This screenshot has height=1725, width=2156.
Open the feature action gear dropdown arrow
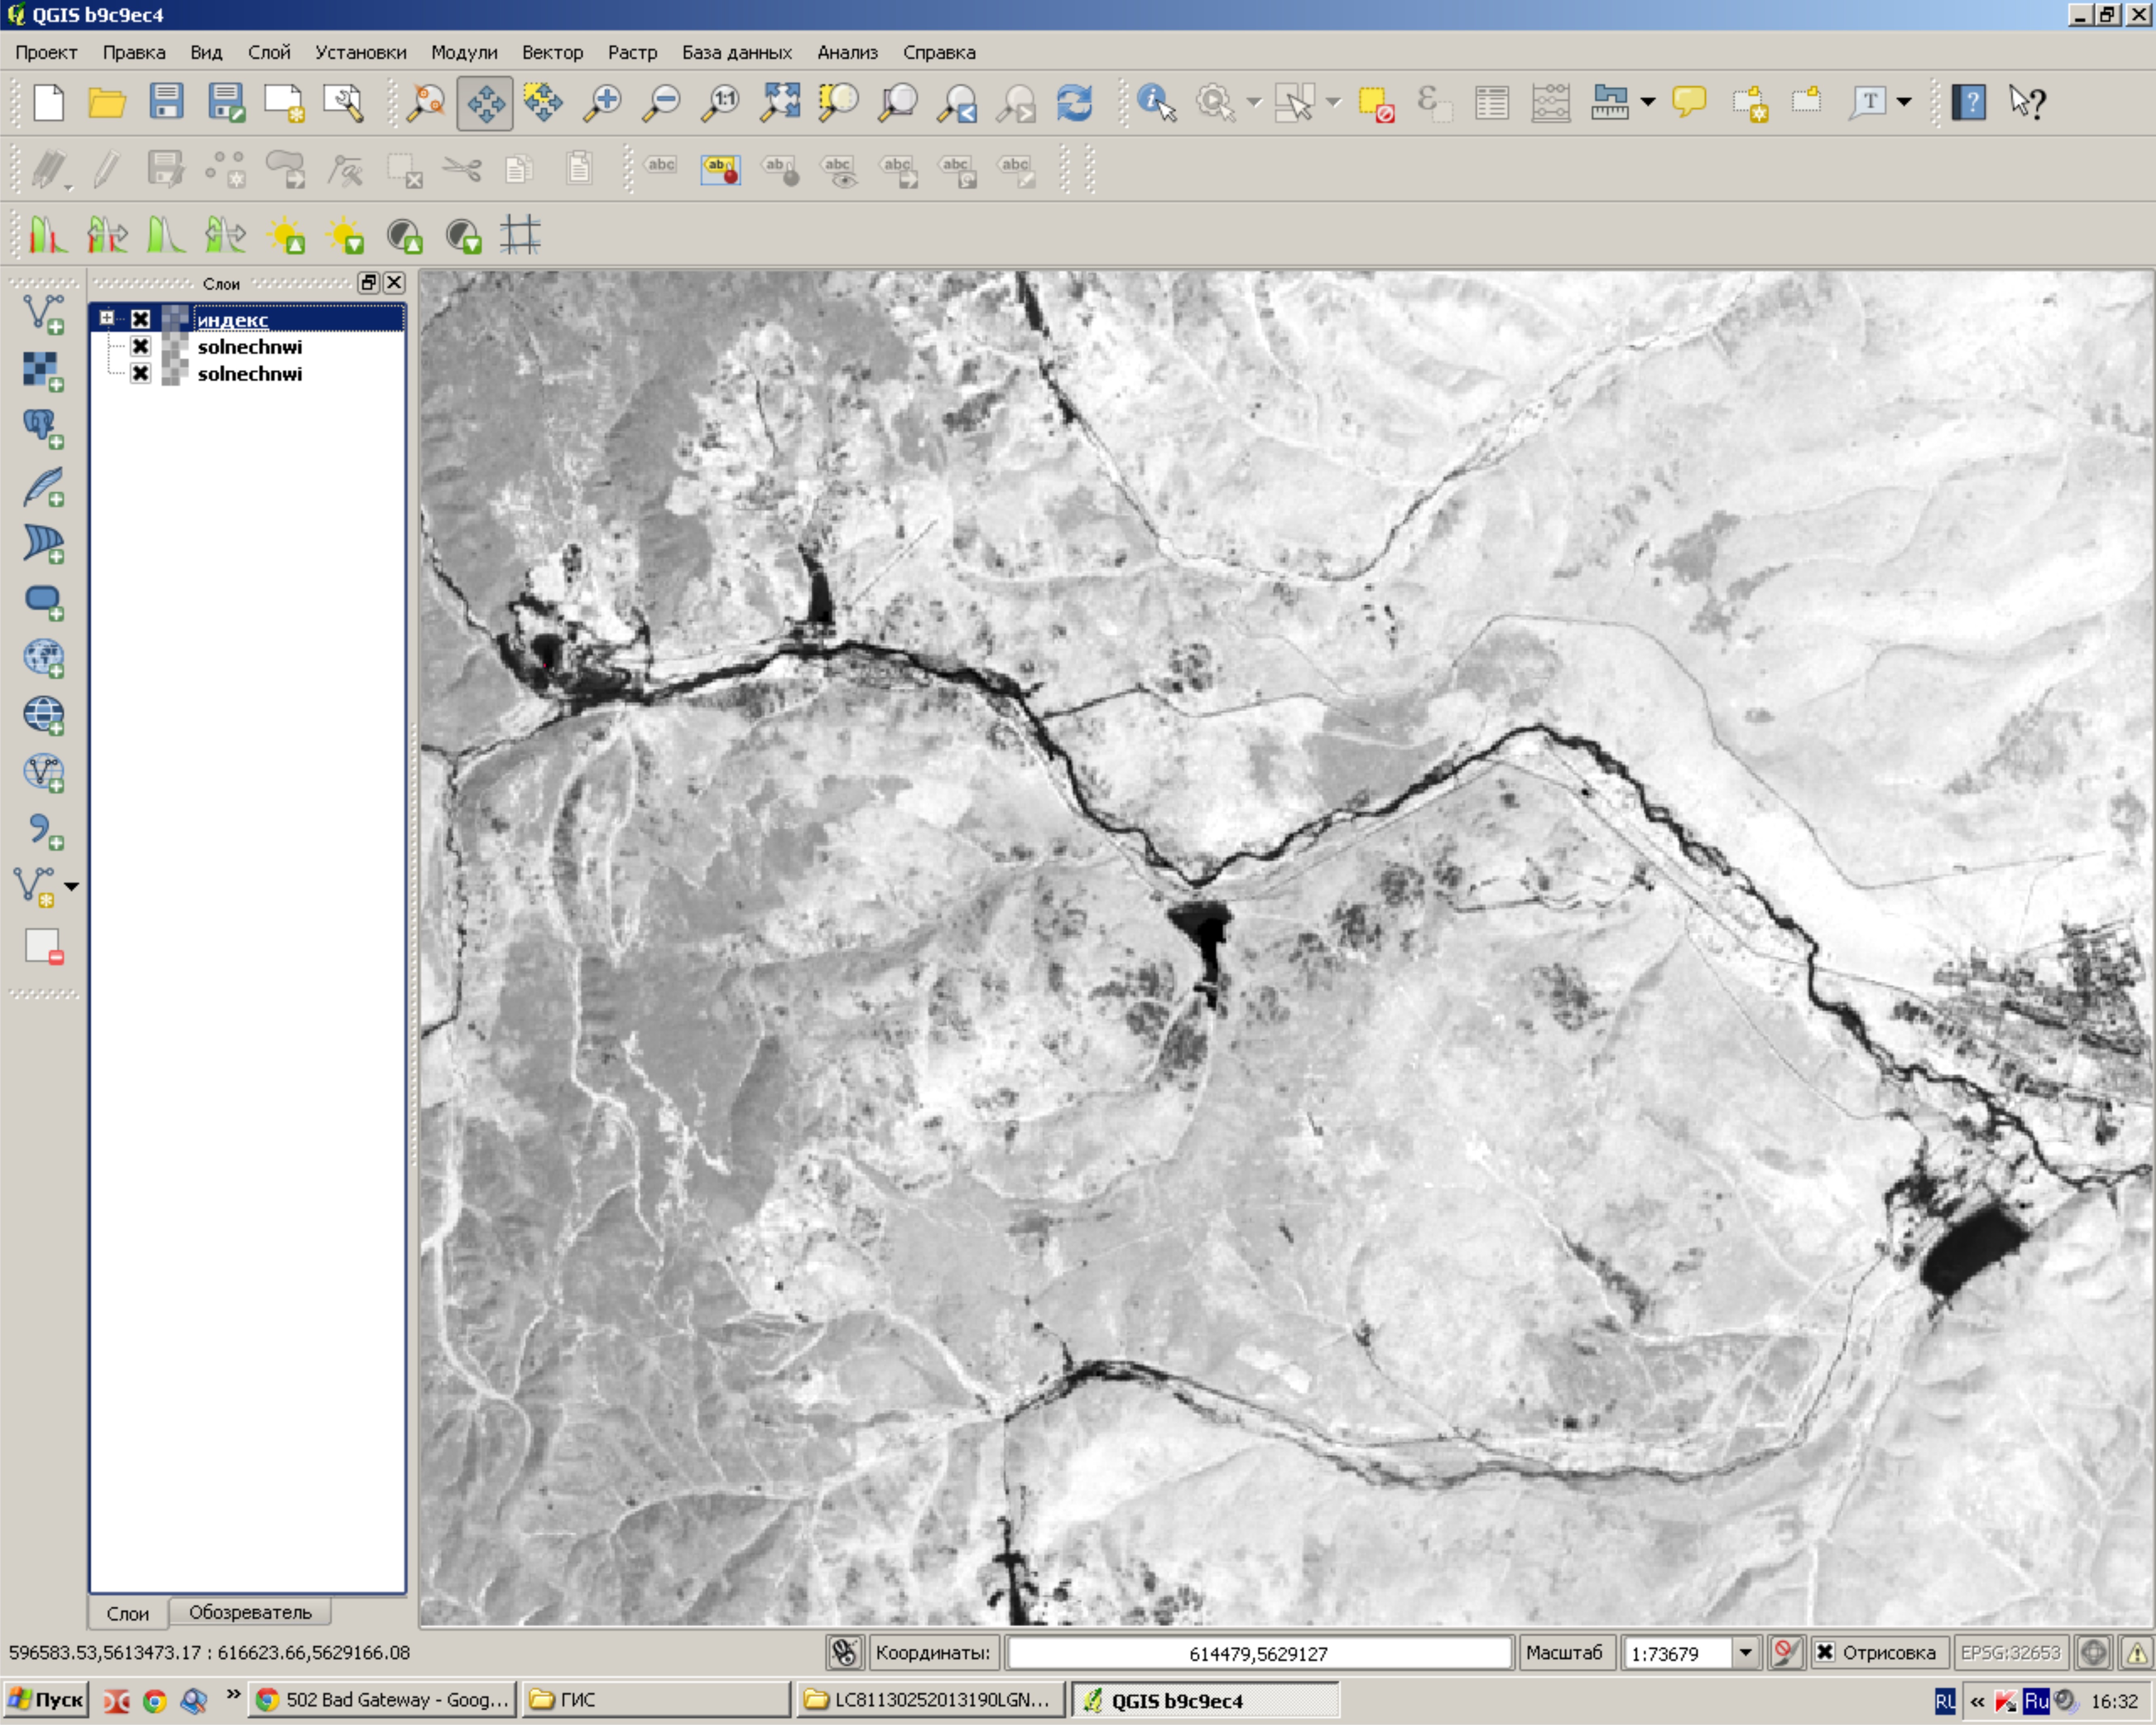click(x=1254, y=102)
